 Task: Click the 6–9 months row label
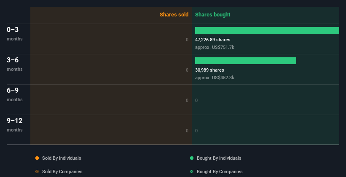pyautogui.click(x=15, y=94)
